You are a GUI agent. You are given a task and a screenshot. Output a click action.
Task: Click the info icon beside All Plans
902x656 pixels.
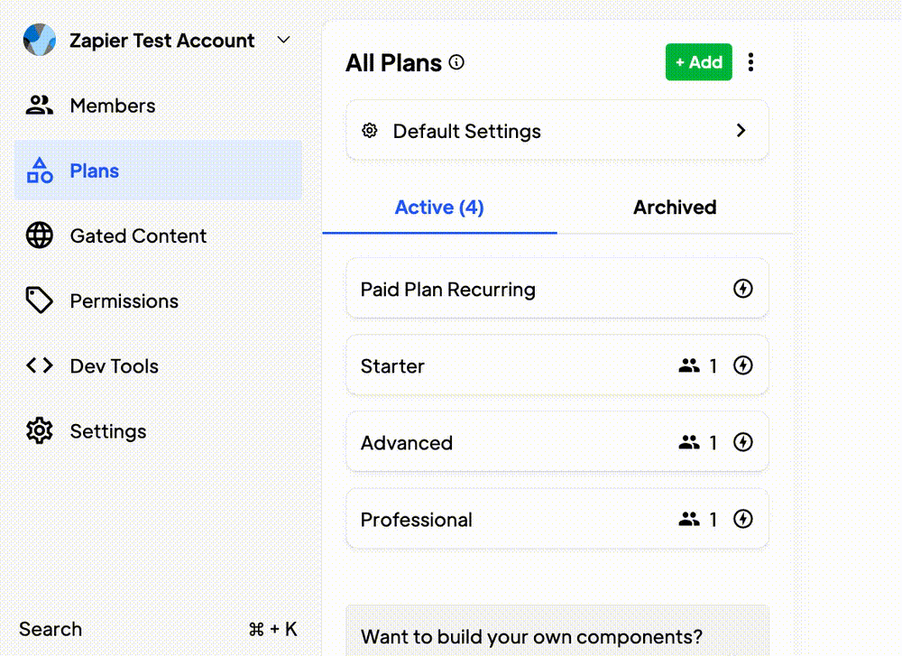[x=457, y=62]
